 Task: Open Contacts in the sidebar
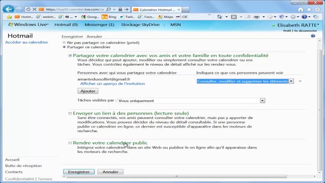pyautogui.click(x=14, y=172)
